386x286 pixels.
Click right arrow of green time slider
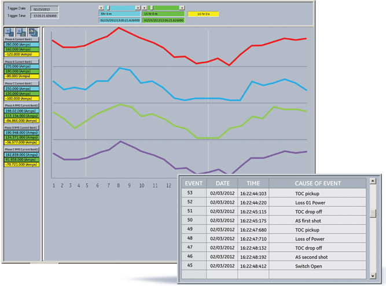[x=182, y=8]
